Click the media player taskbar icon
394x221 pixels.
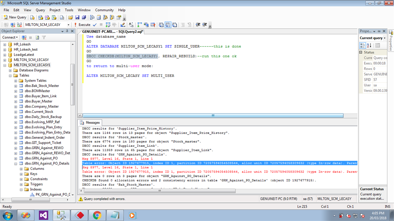[x=132, y=216]
